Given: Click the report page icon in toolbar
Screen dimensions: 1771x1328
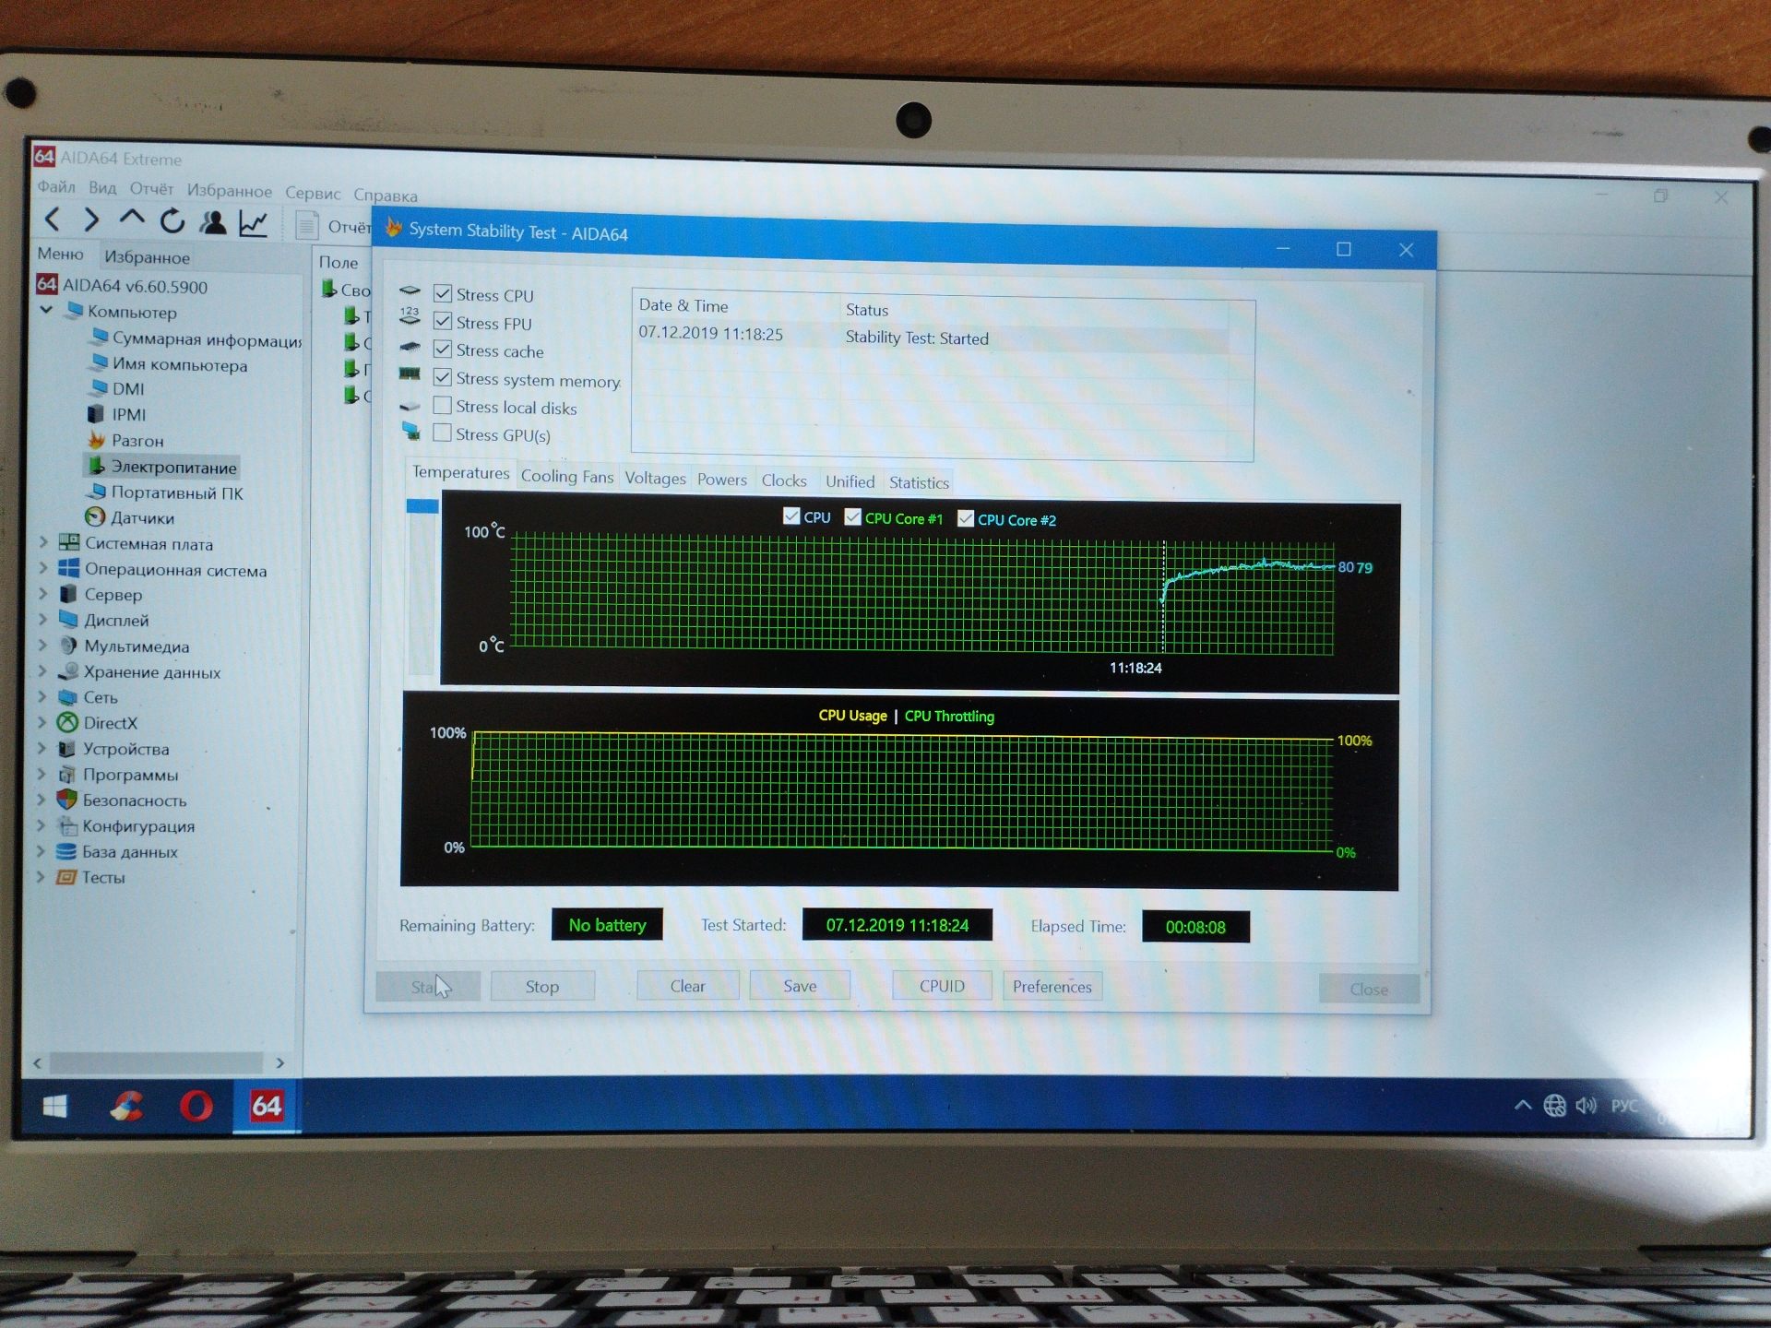Looking at the screenshot, I should pyautogui.click(x=306, y=225).
